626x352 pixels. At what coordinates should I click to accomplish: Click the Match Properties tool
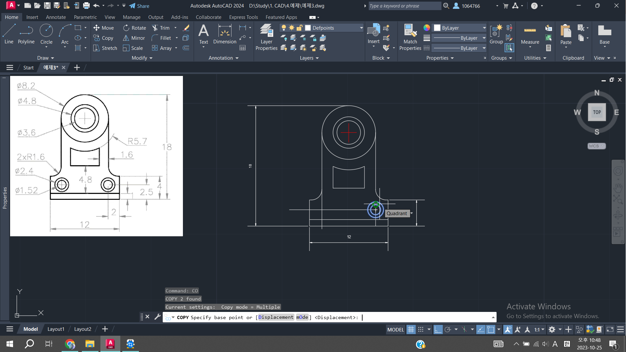410,37
